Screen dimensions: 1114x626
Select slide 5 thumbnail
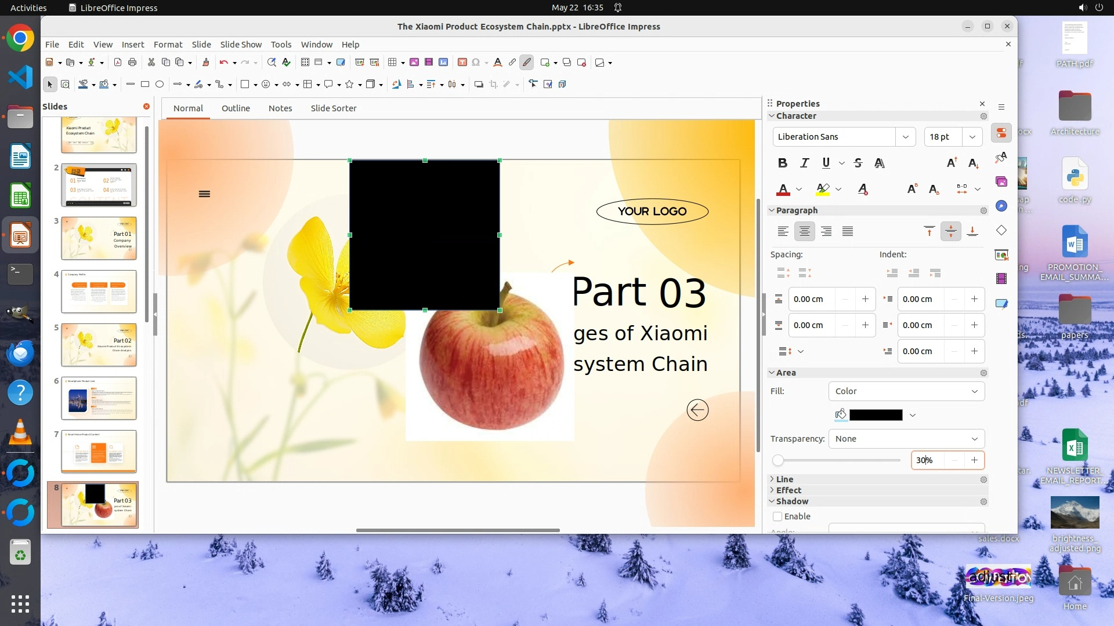pyautogui.click(x=99, y=345)
